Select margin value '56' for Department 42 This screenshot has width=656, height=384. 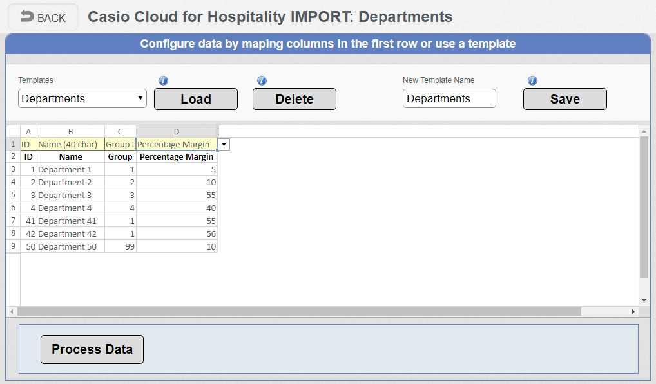(x=177, y=233)
